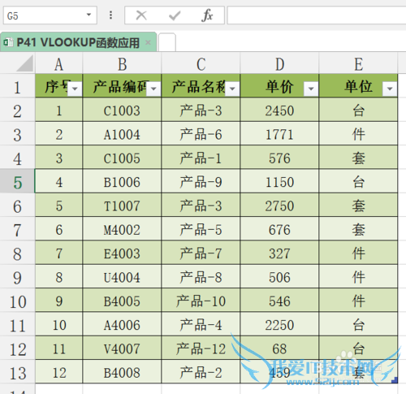Click the three-dot handle beside the name box
406x394 pixels.
pyautogui.click(x=110, y=15)
